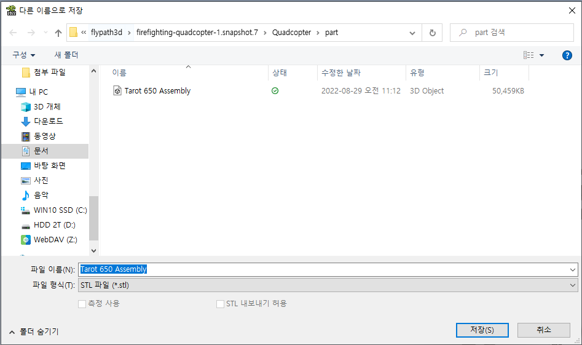The image size is (582, 345).
Task: Expand the breadcrumb overflow chevron «
Action: click(x=84, y=33)
